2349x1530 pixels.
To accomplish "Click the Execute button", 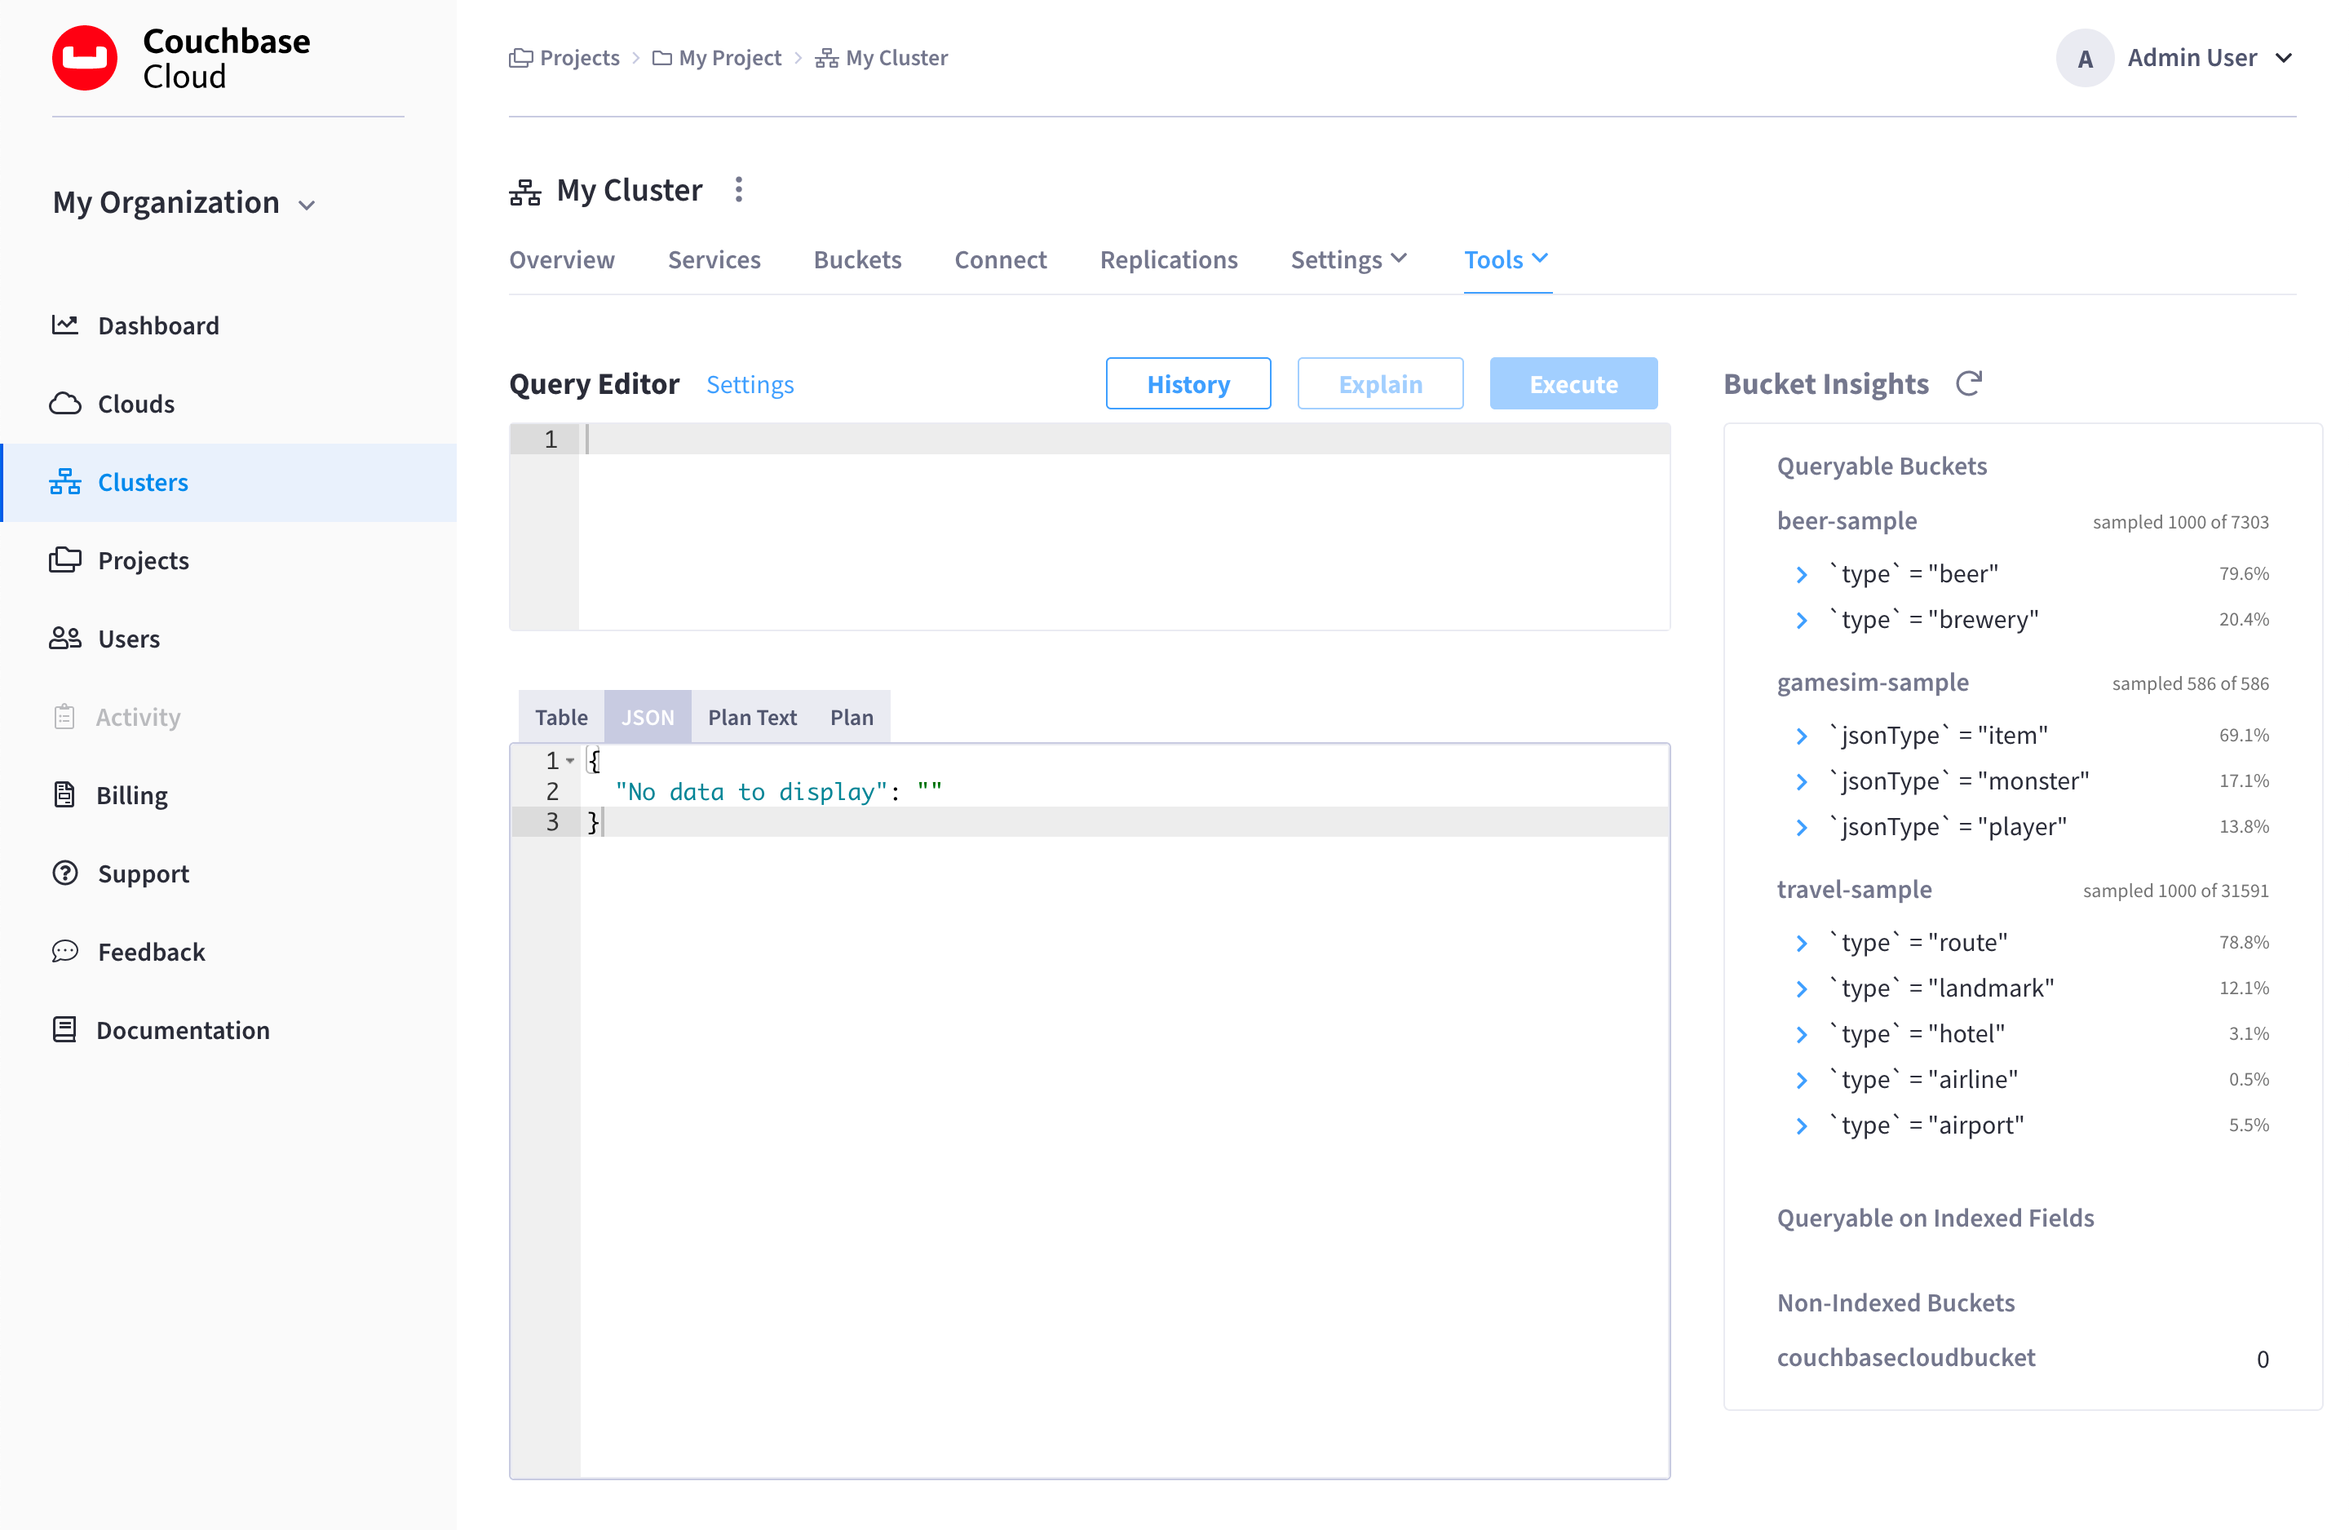I will 1573,384.
